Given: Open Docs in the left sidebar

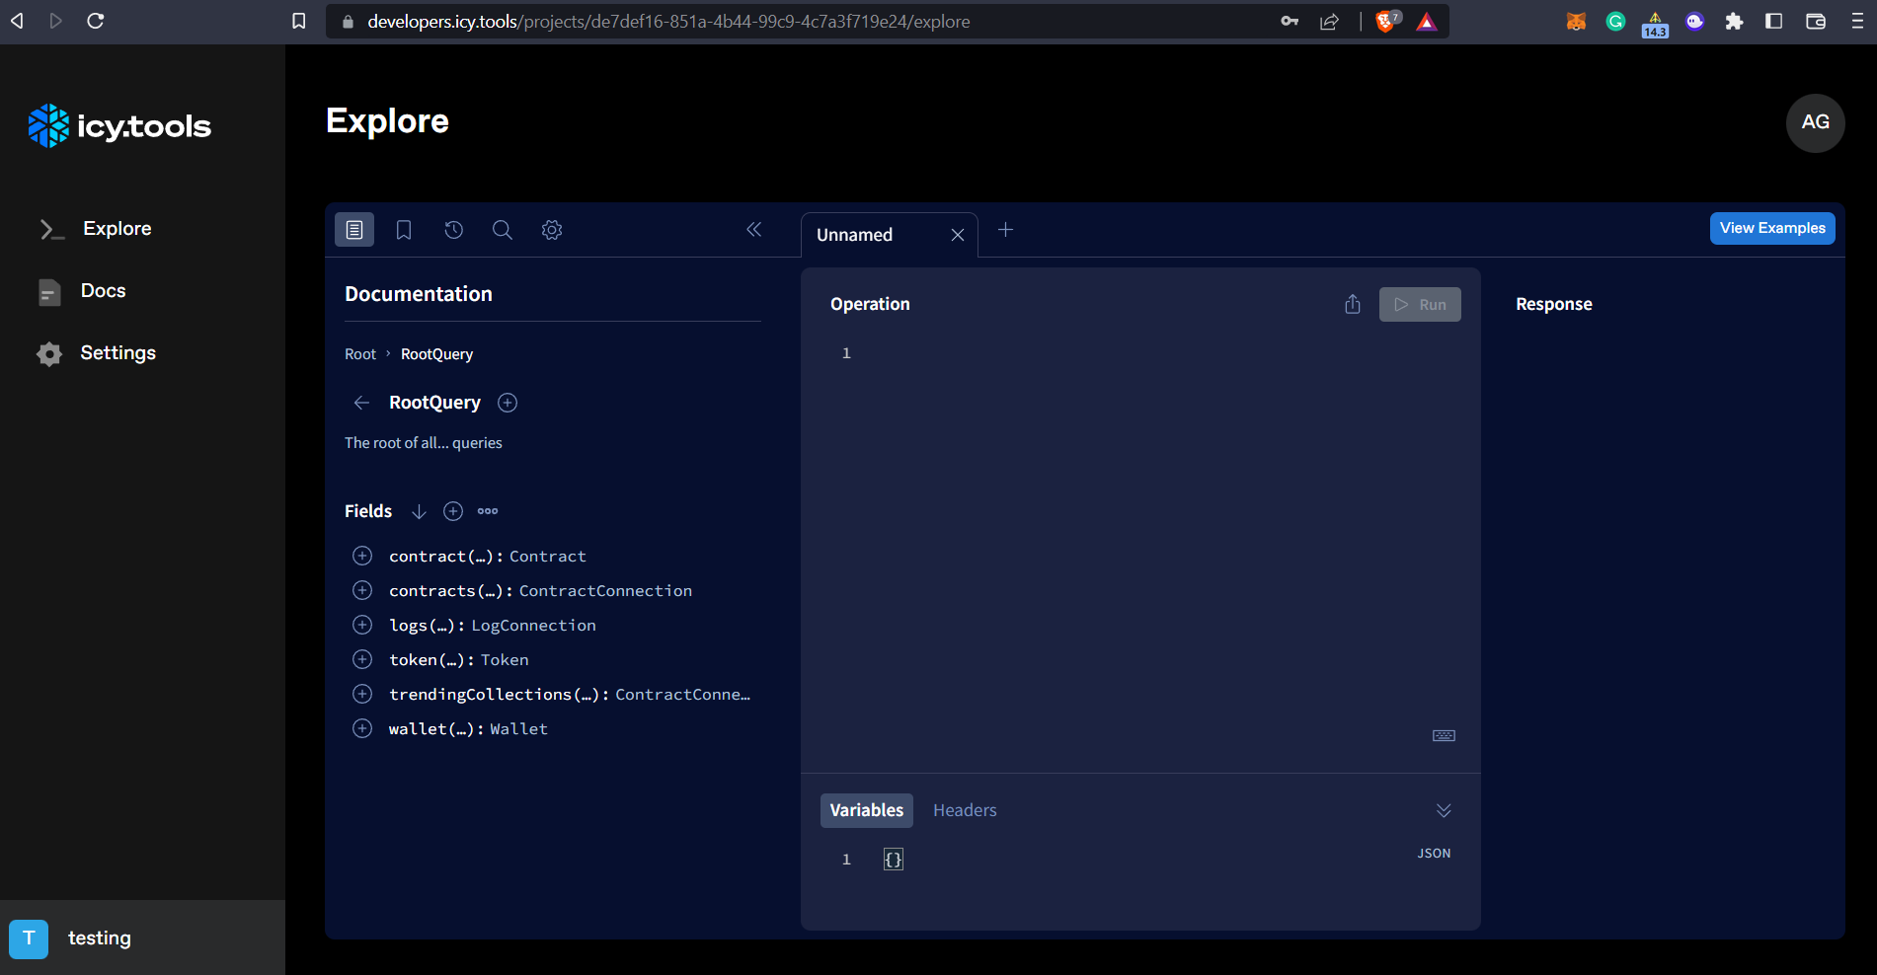Looking at the screenshot, I should point(103,291).
